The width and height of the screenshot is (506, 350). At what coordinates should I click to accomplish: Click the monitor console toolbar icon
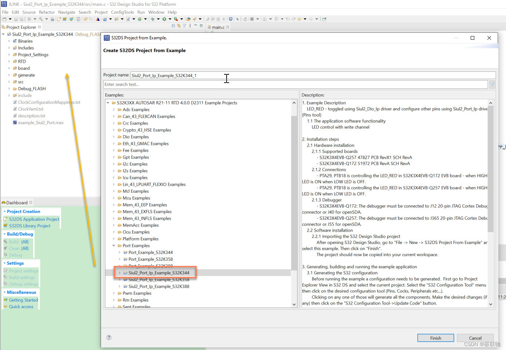click(x=231, y=19)
